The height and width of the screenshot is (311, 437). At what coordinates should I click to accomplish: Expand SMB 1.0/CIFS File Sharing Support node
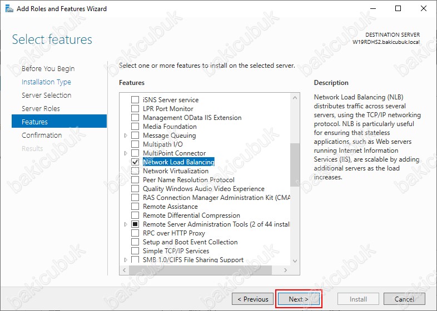click(x=126, y=260)
